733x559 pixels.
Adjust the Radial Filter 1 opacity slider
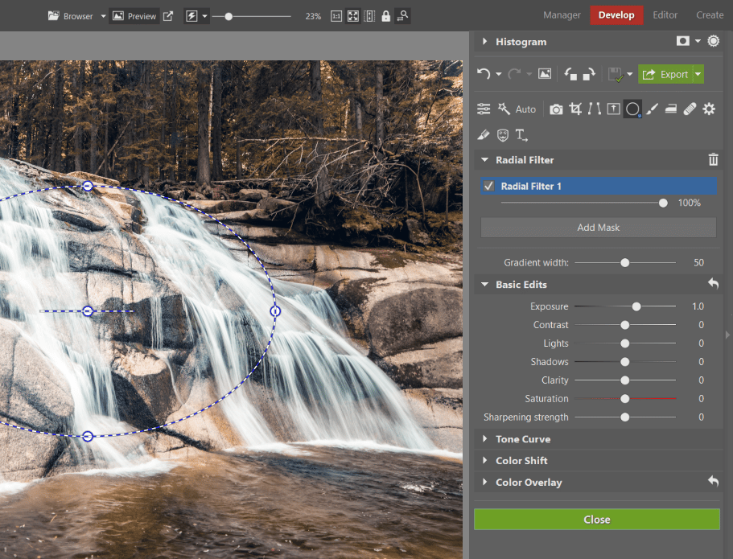tap(663, 203)
